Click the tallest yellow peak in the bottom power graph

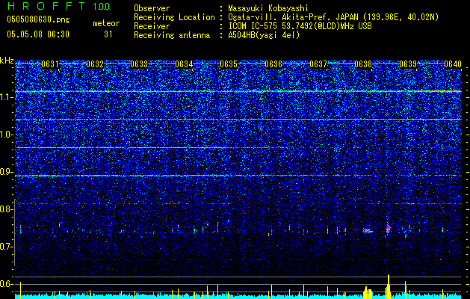click(x=388, y=286)
